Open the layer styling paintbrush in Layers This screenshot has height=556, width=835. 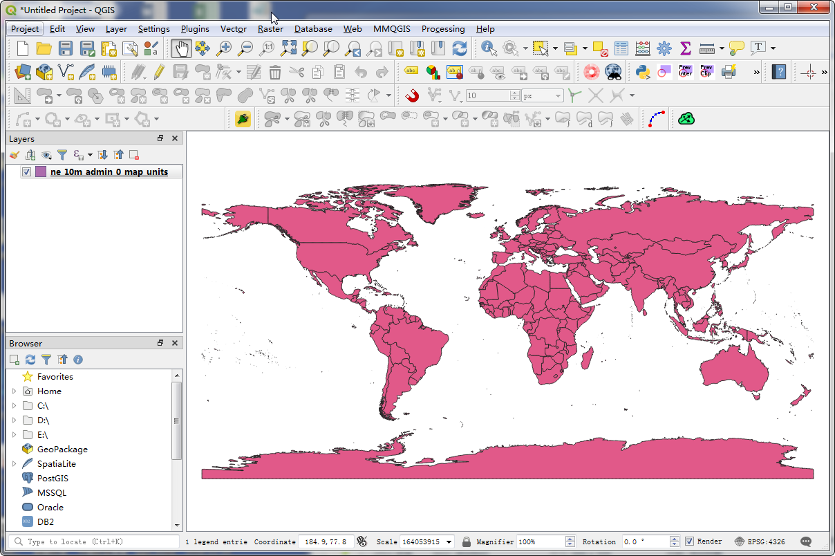click(x=15, y=155)
